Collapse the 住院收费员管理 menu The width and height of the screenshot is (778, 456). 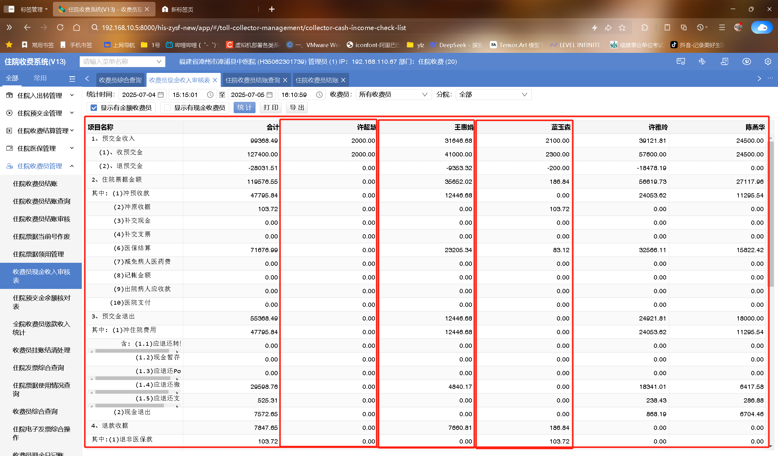tap(40, 166)
